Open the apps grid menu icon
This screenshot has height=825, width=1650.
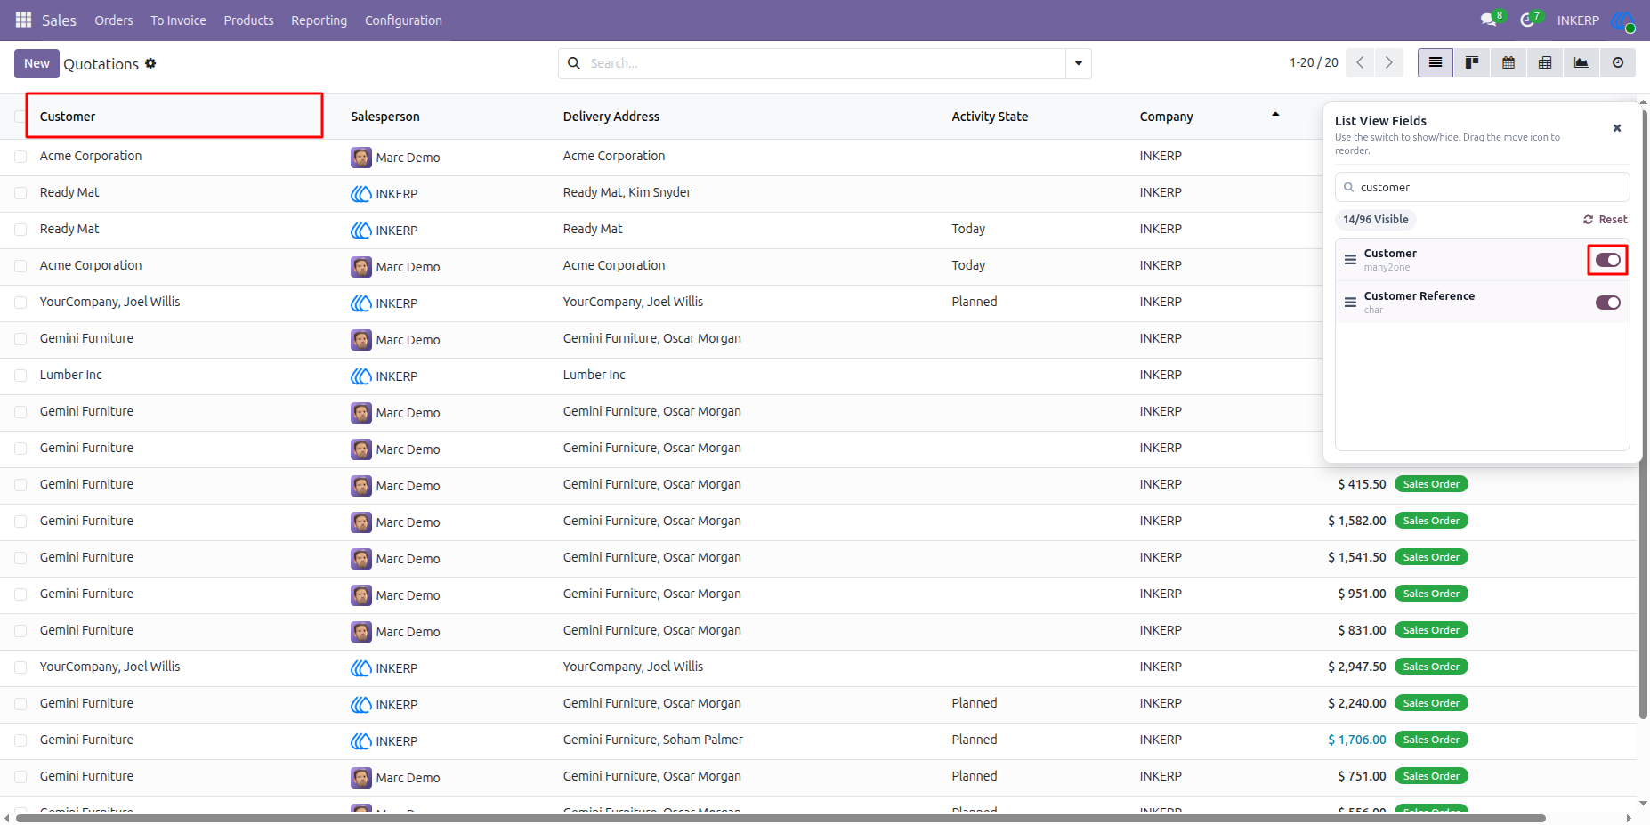point(23,20)
